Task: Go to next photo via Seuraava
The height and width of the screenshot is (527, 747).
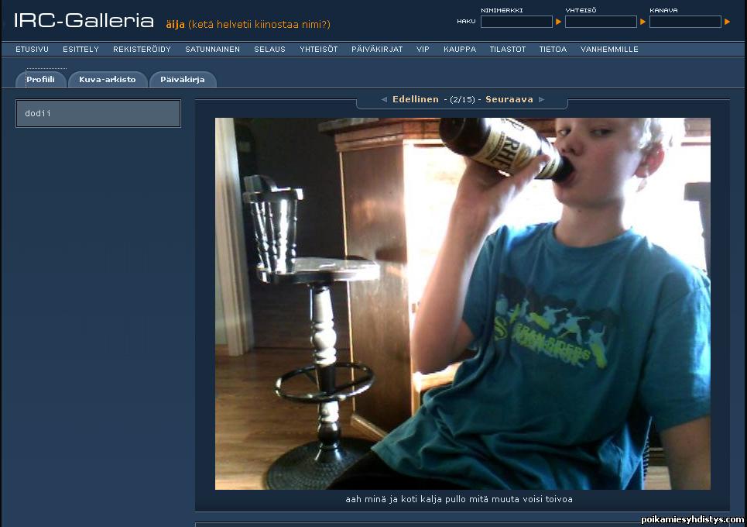Action: click(509, 99)
